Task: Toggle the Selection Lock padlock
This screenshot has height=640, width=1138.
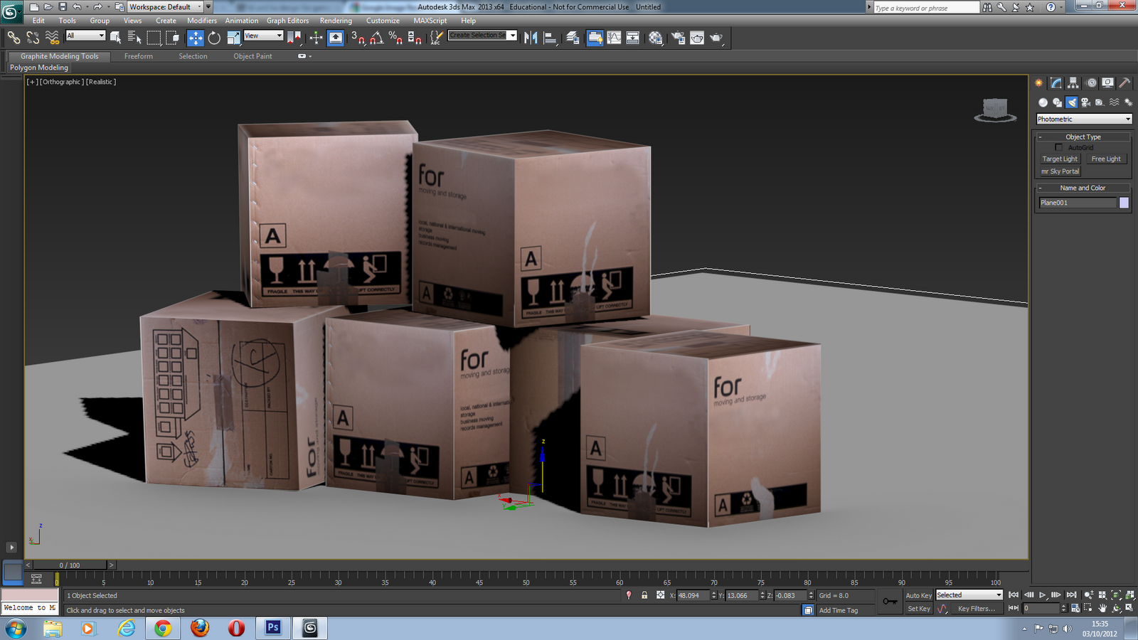Action: click(x=644, y=595)
